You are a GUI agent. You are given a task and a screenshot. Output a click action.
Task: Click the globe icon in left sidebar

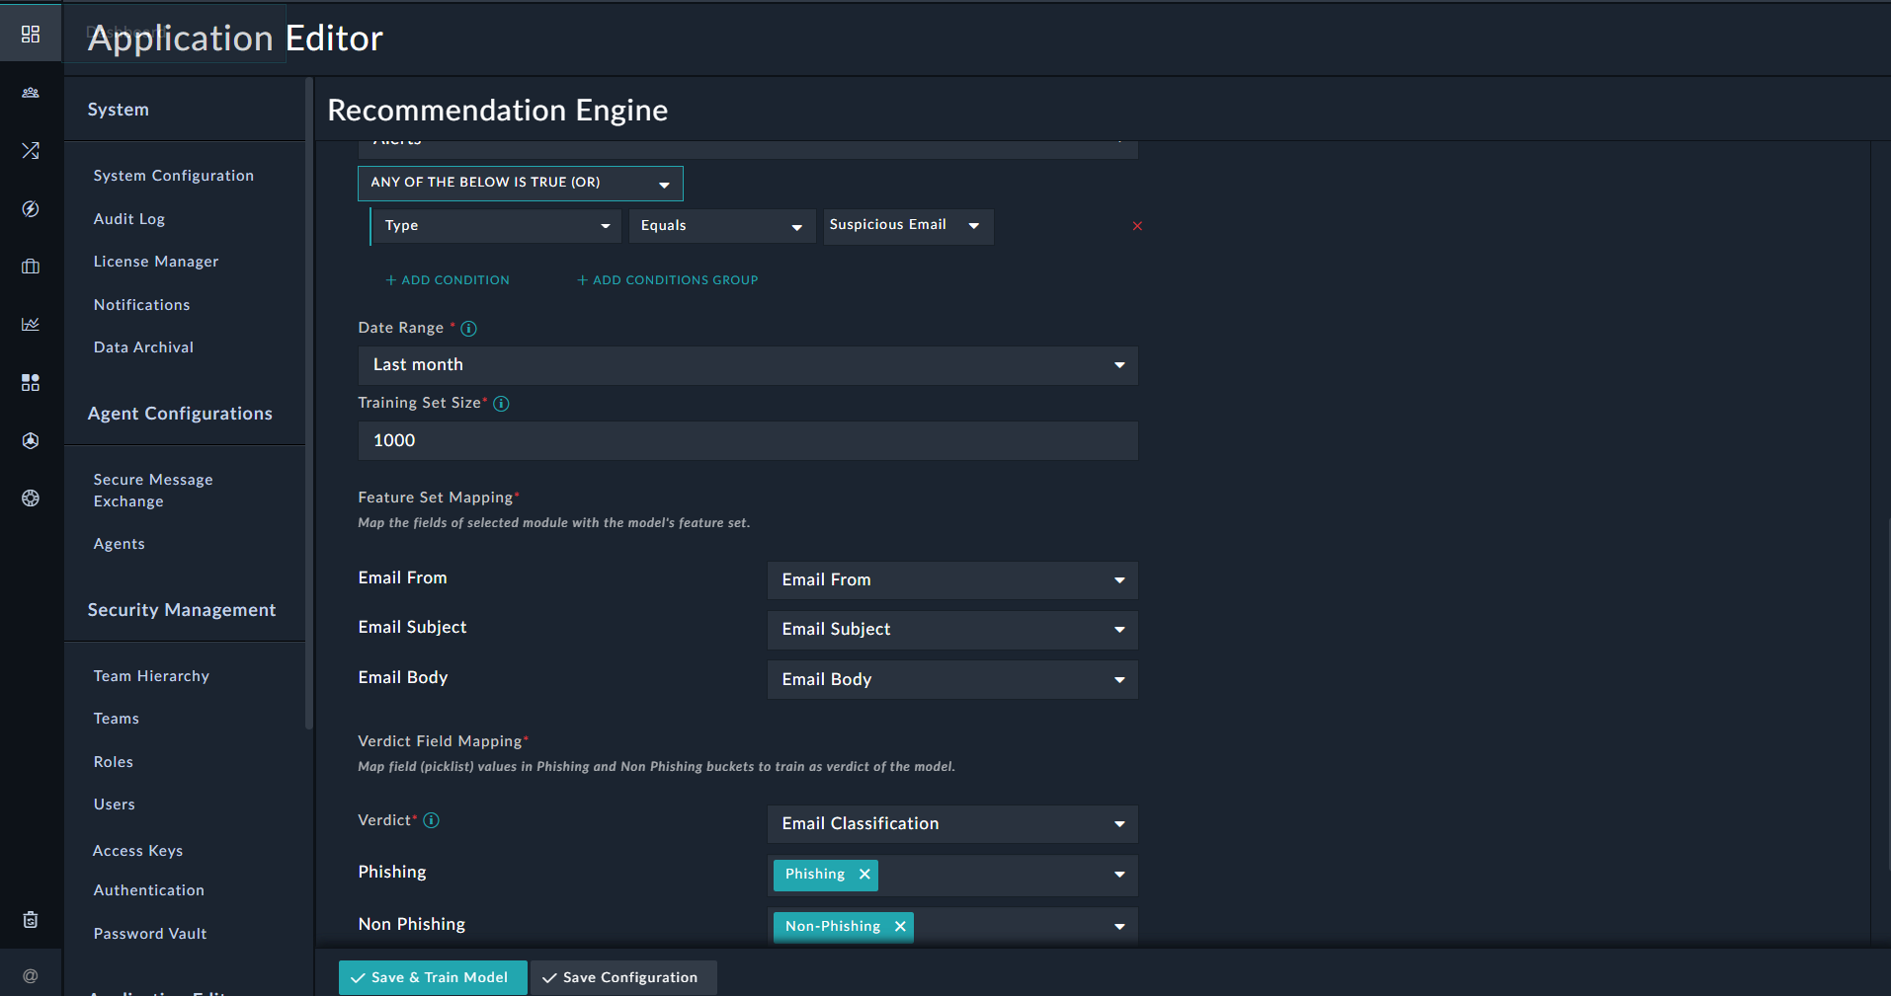pyautogui.click(x=30, y=498)
